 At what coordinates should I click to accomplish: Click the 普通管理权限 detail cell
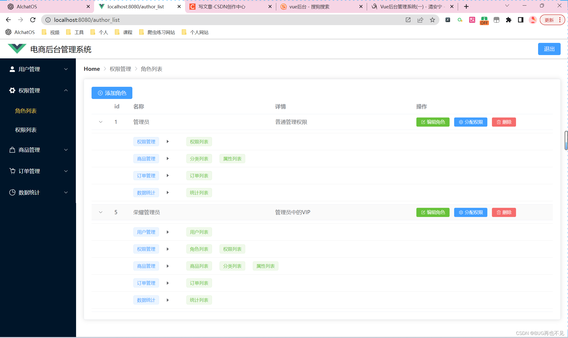[x=291, y=122]
